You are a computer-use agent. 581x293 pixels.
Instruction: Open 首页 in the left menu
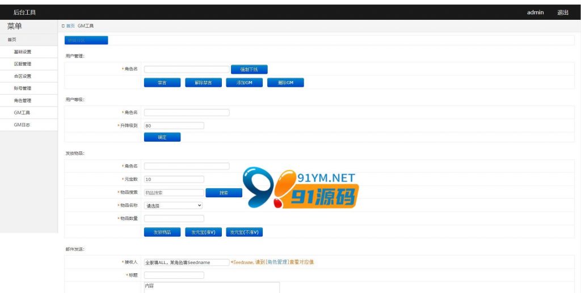(x=12, y=40)
